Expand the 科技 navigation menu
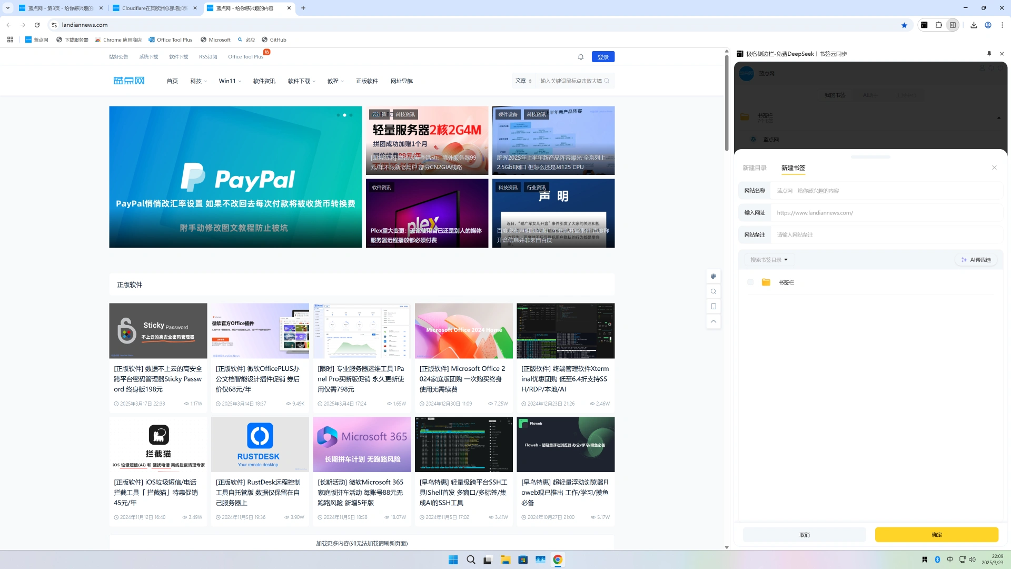The height and width of the screenshot is (569, 1011). pyautogui.click(x=199, y=81)
